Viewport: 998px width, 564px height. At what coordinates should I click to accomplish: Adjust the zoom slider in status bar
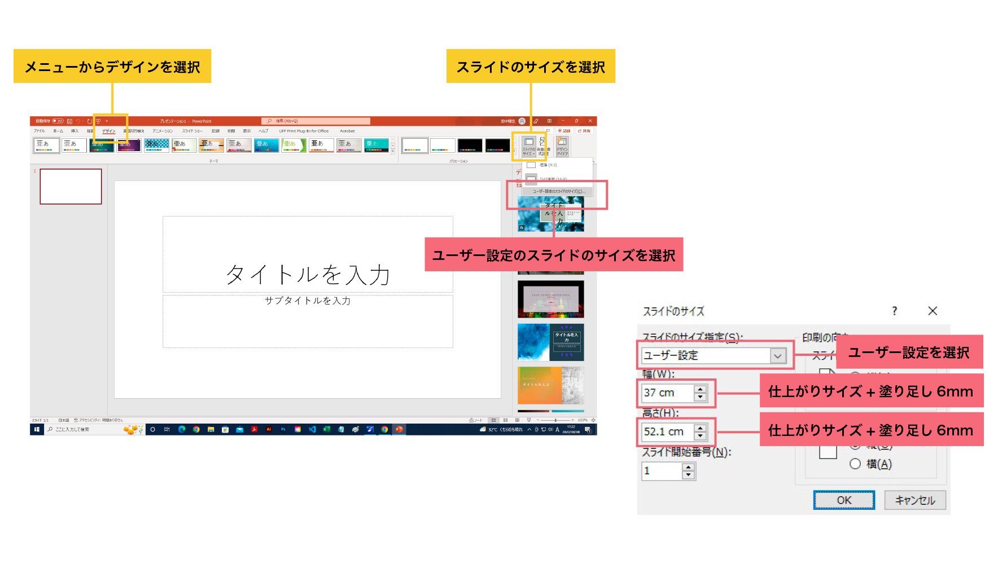[555, 420]
